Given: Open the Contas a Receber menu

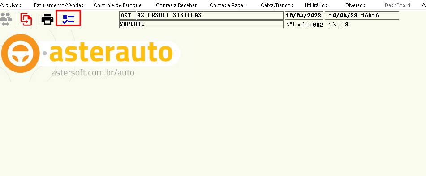Looking at the screenshot, I should tap(176, 5).
